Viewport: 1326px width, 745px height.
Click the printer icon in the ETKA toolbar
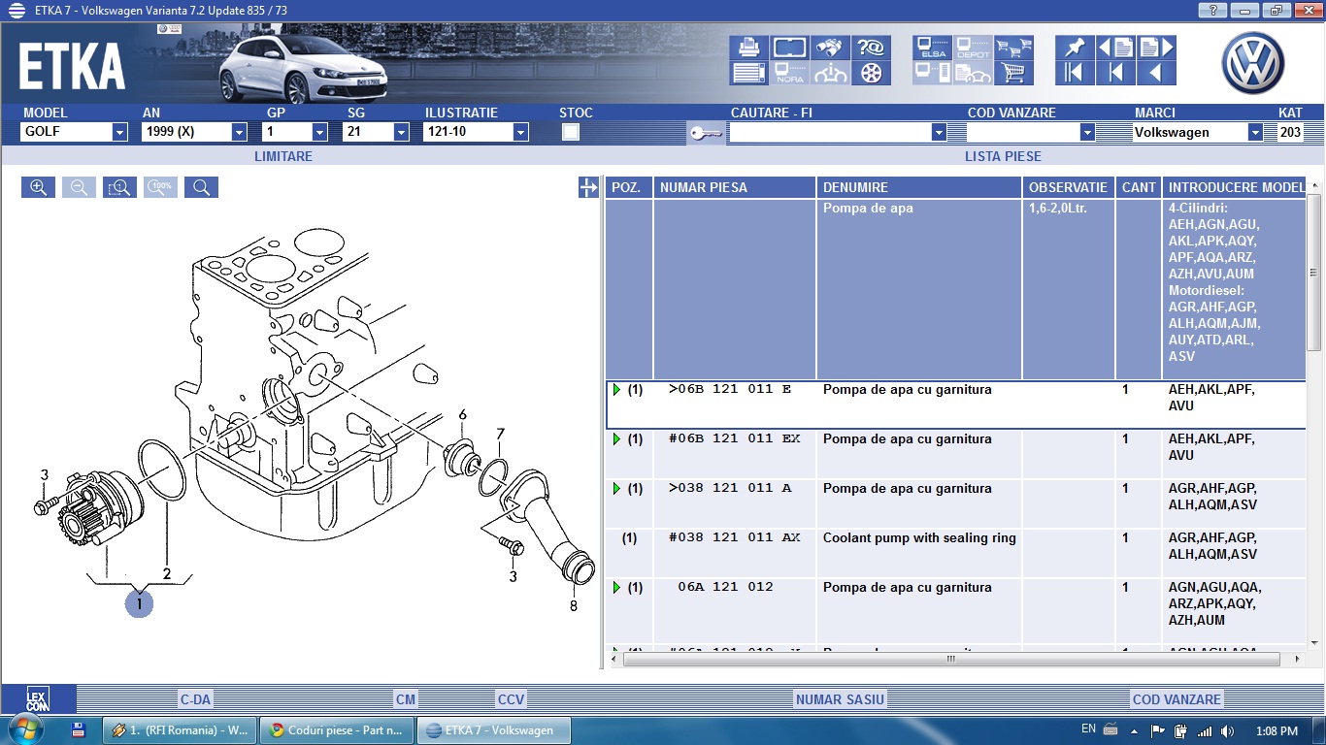(x=748, y=48)
